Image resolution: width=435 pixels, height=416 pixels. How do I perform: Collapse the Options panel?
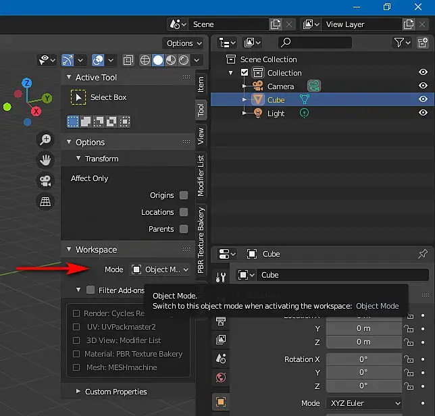click(x=69, y=142)
